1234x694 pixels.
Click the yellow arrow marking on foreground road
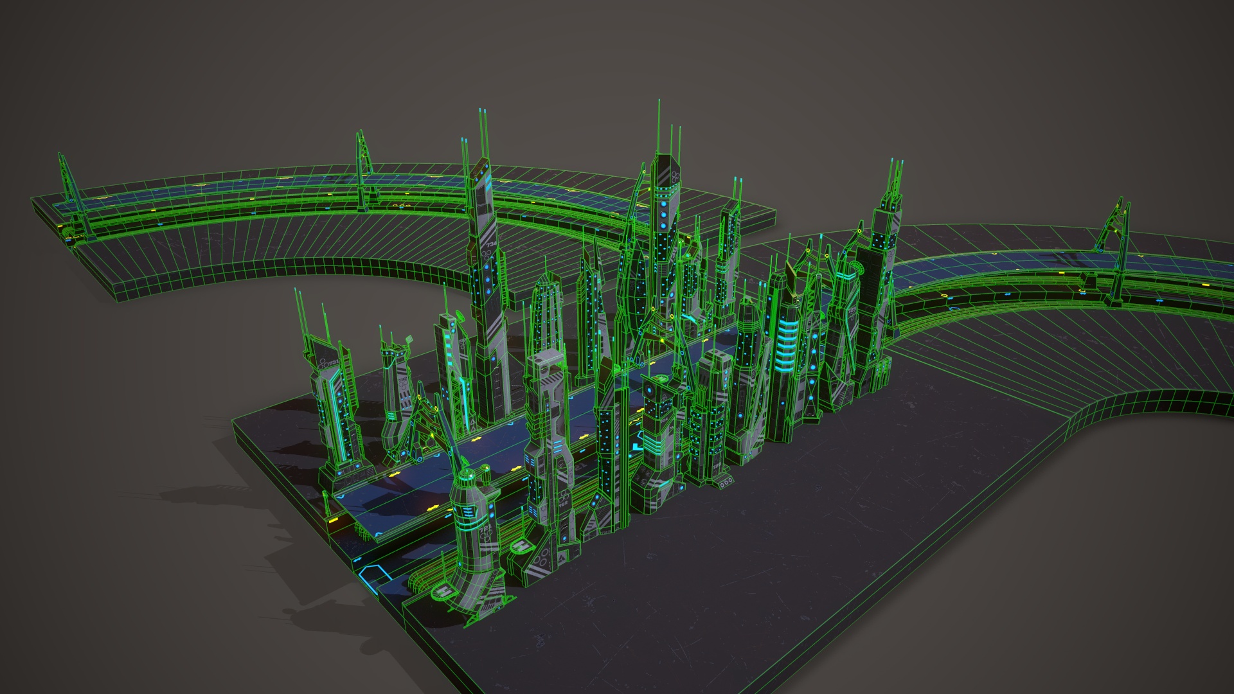coord(433,508)
